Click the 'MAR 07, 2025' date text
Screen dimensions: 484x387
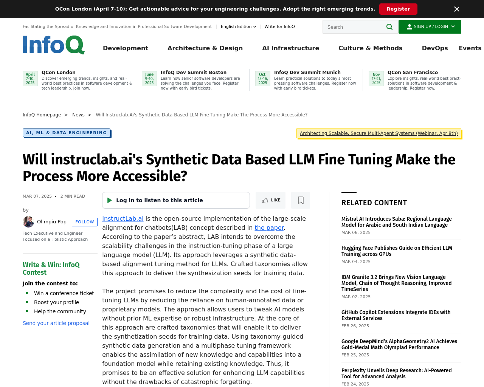pos(37,196)
